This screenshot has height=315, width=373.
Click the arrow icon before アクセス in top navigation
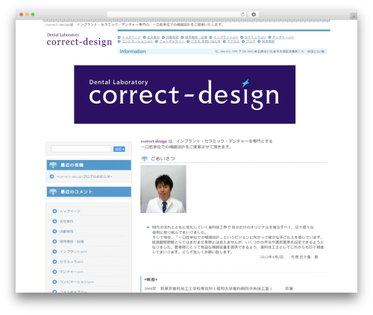[x=225, y=42]
